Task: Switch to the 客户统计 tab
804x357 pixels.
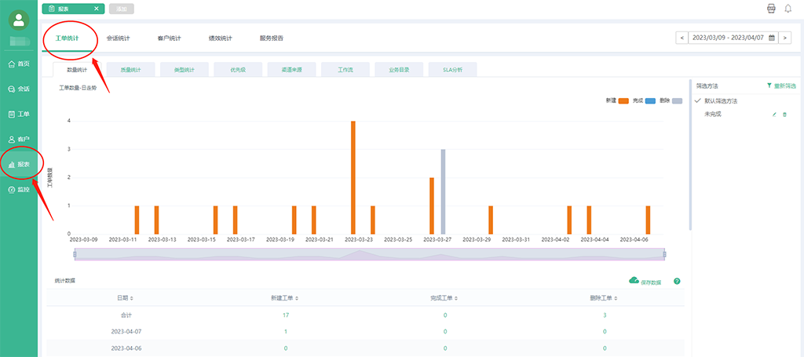Action: click(x=170, y=38)
